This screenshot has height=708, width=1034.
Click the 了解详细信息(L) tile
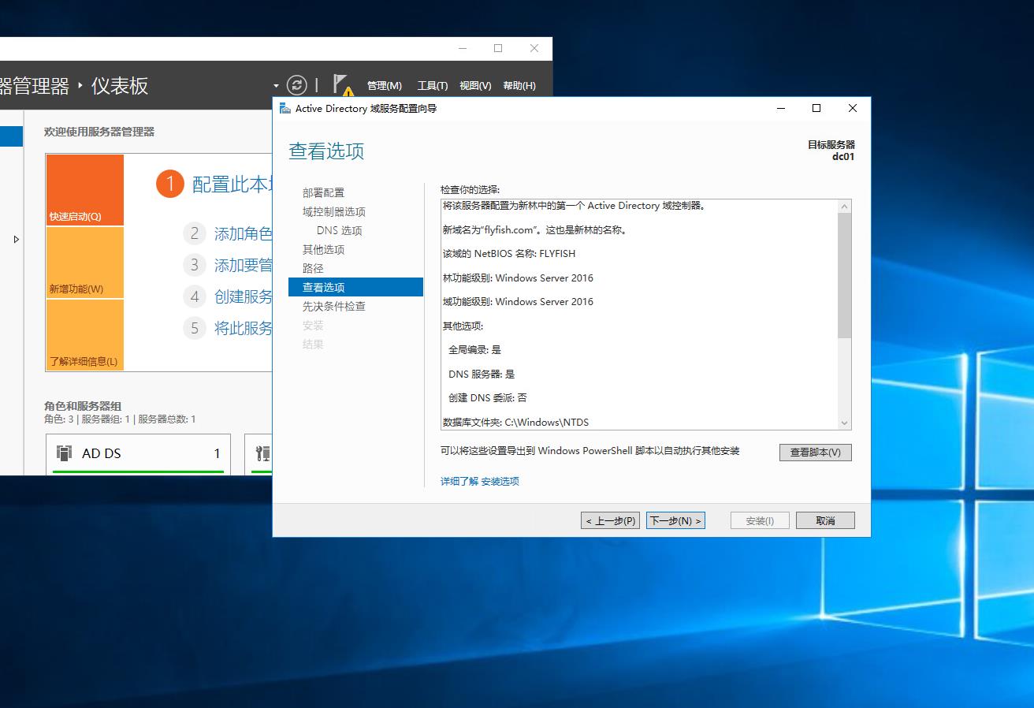pyautogui.click(x=85, y=335)
